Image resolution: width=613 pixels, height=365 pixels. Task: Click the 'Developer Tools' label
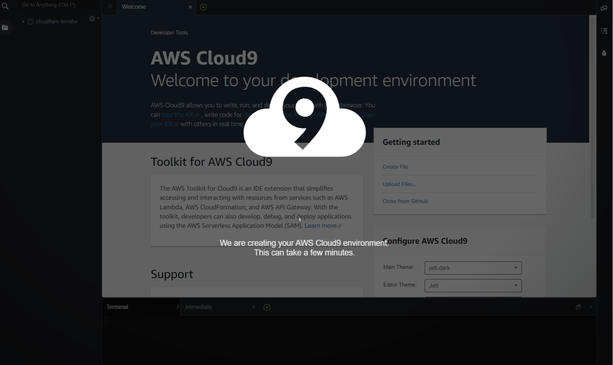point(169,33)
